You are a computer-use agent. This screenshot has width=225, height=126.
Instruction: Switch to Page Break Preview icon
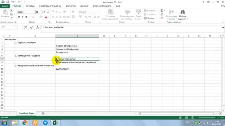(193, 118)
